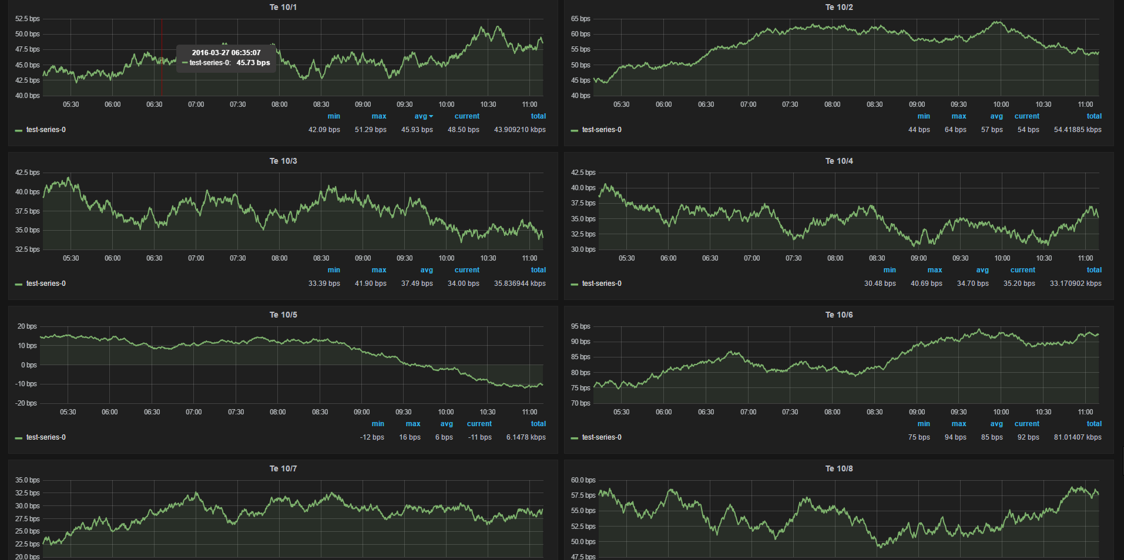The height and width of the screenshot is (560, 1124).
Task: Click the Te 10/5 panel title
Action: coord(283,315)
